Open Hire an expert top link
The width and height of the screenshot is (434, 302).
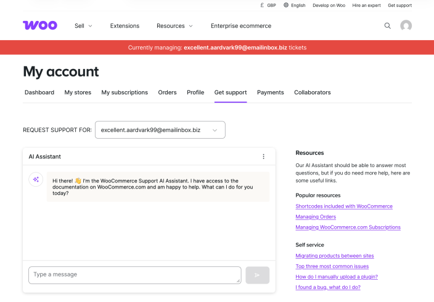tap(366, 5)
